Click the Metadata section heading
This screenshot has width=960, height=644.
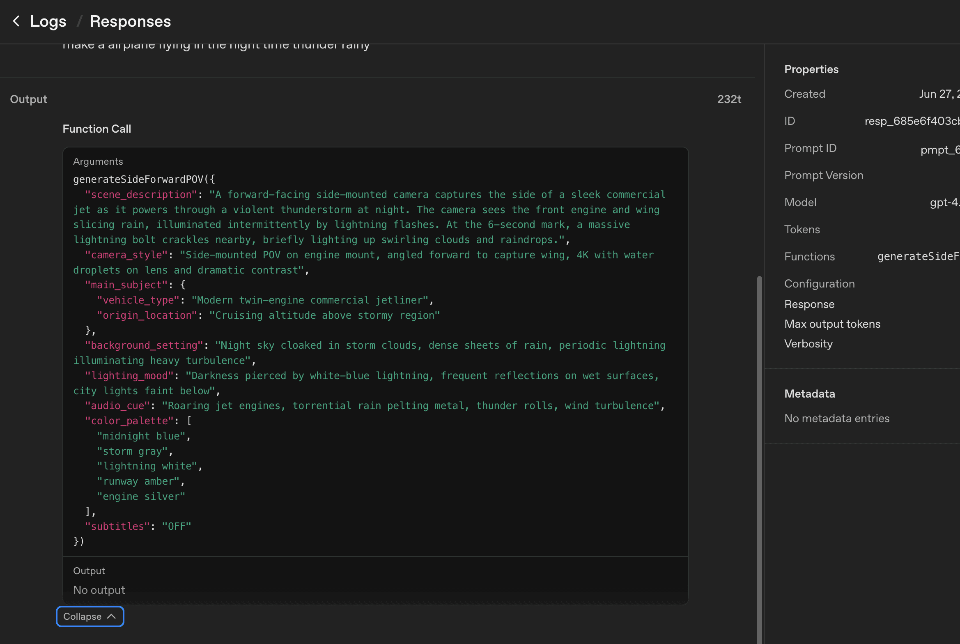click(809, 394)
